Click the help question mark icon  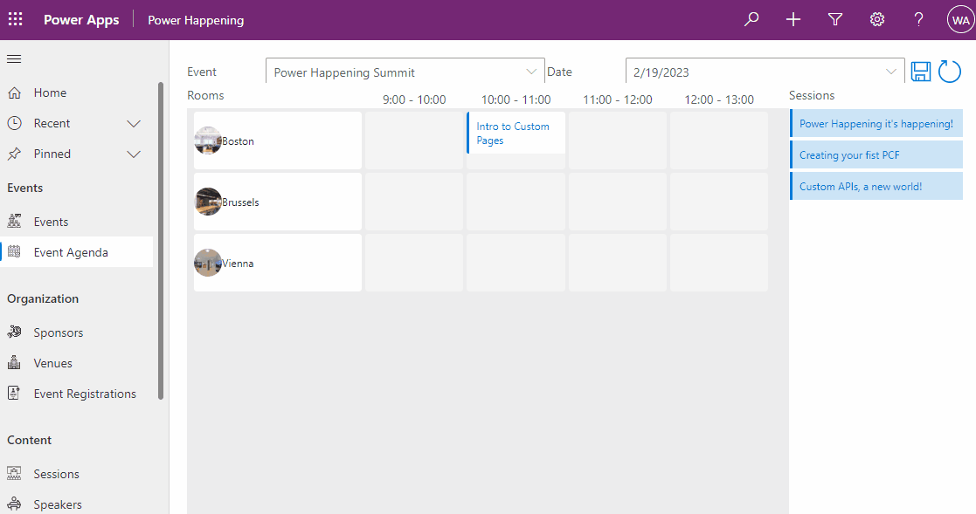coord(918,20)
